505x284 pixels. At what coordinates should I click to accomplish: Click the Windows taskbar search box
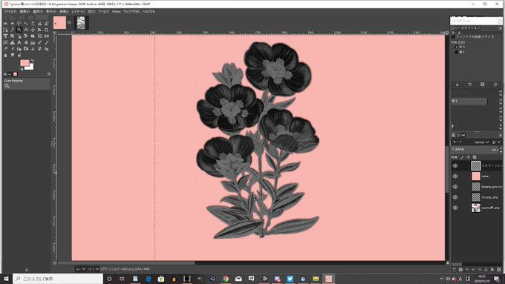click(58, 279)
